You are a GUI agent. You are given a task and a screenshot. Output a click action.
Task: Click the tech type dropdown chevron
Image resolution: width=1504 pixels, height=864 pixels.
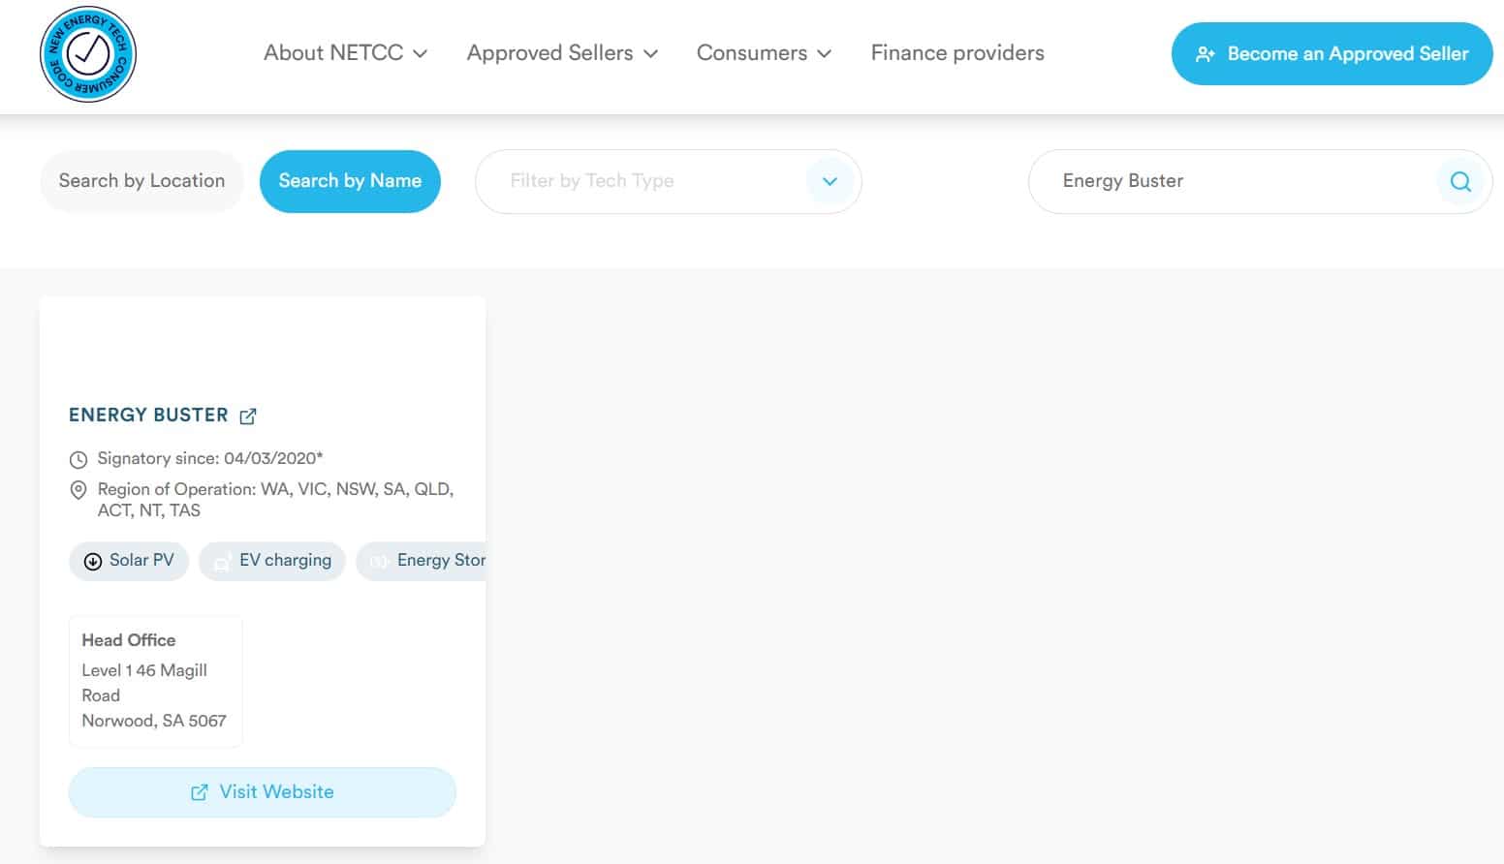pos(830,181)
